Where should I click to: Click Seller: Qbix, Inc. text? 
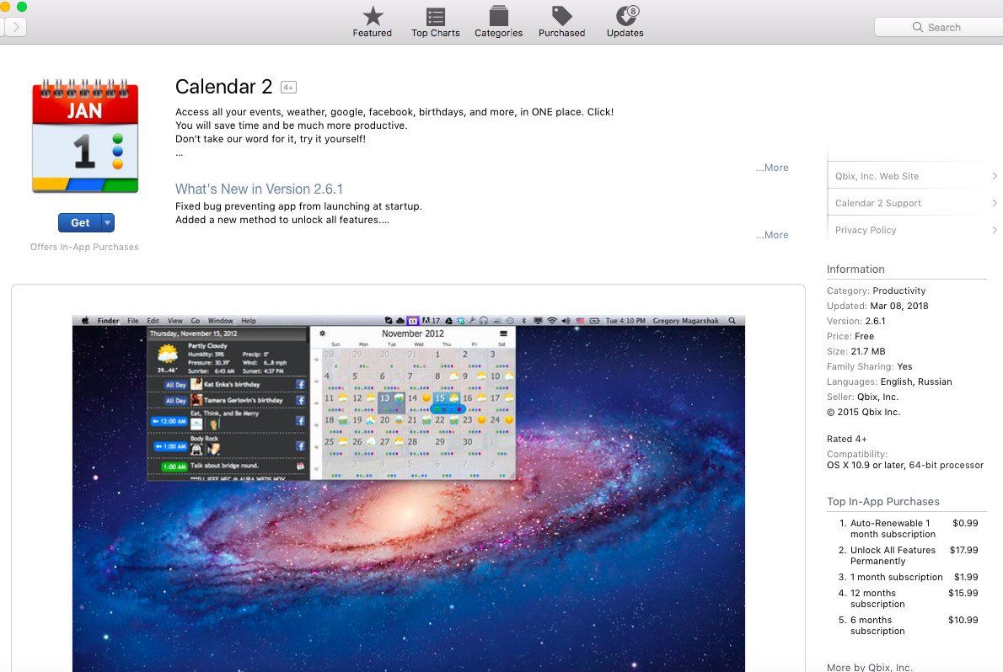coord(862,397)
